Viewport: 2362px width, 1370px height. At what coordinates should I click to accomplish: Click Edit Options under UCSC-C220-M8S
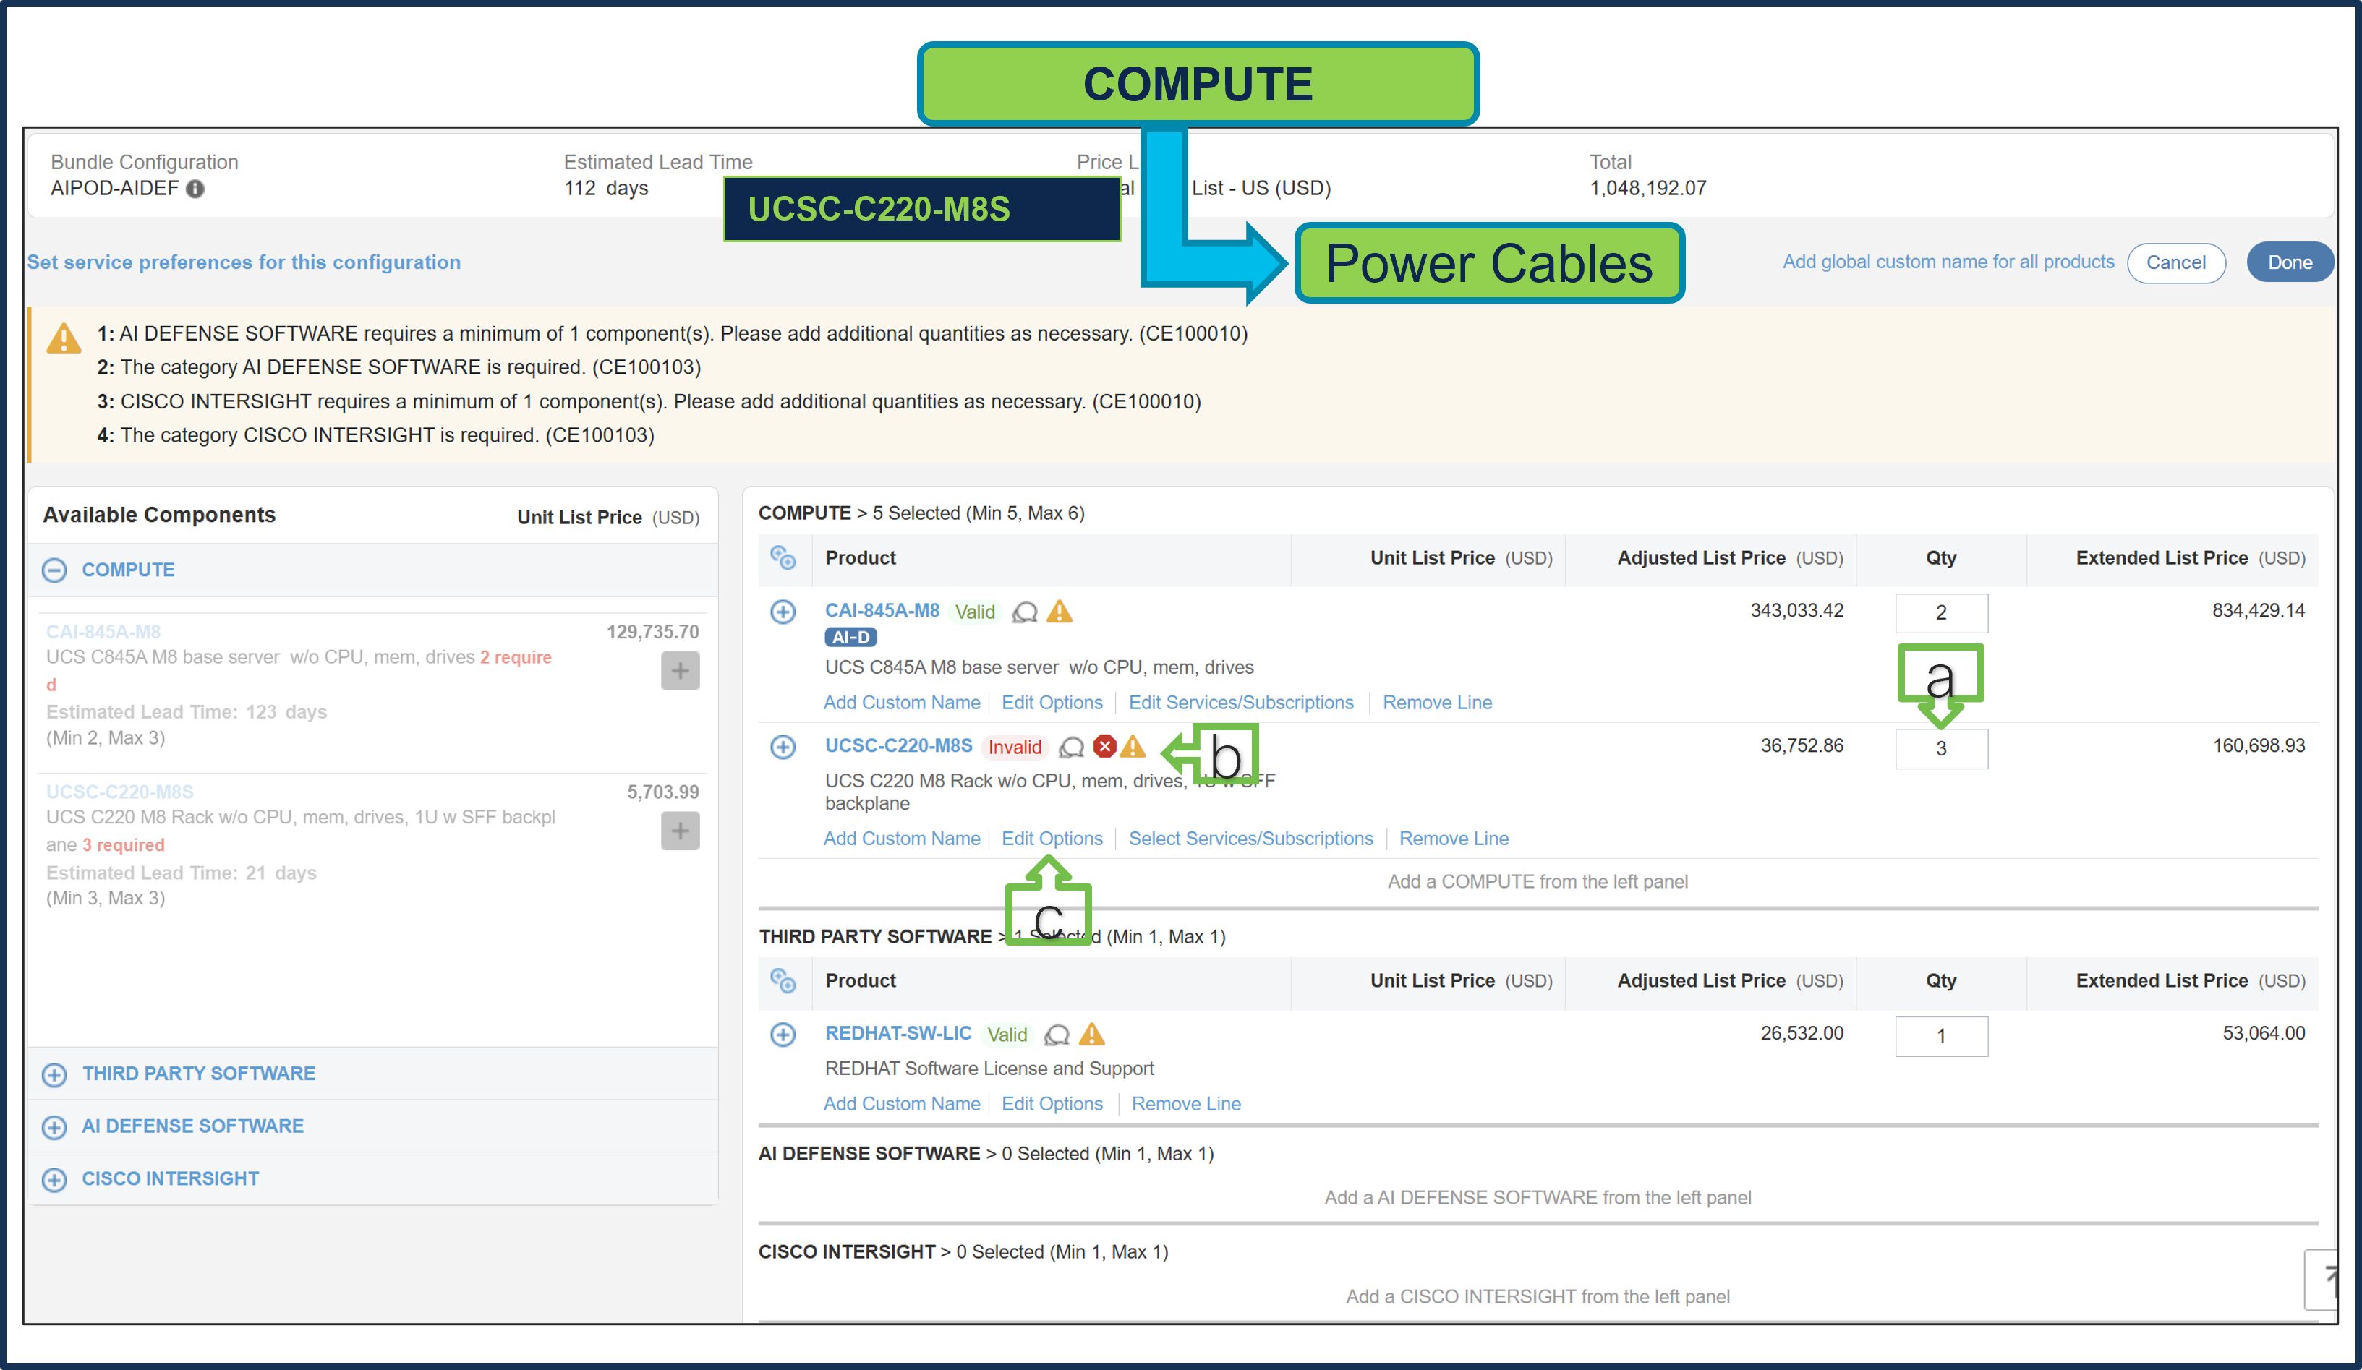1052,838
